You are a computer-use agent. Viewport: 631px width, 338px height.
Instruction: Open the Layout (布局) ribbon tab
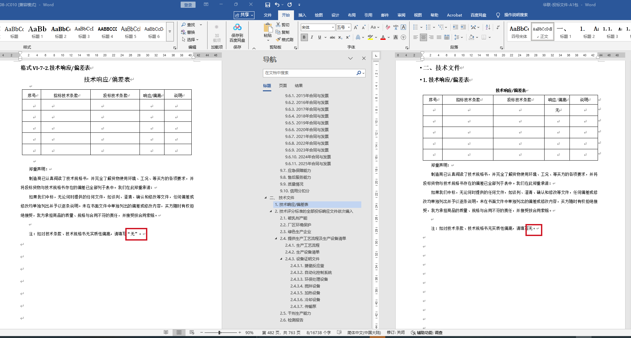(x=352, y=15)
